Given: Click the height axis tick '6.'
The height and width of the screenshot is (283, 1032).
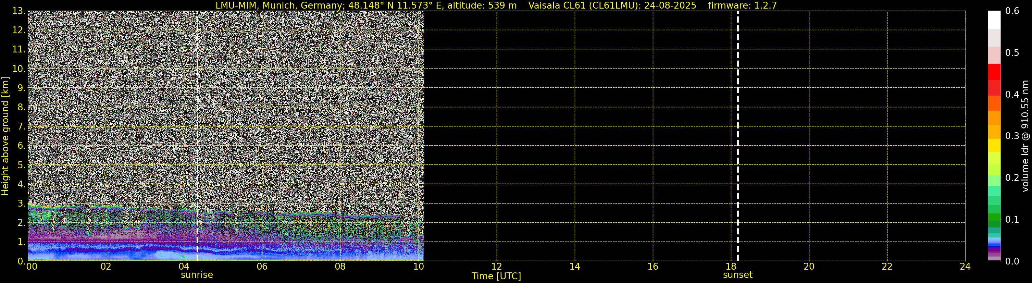Looking at the screenshot, I should click(22, 146).
